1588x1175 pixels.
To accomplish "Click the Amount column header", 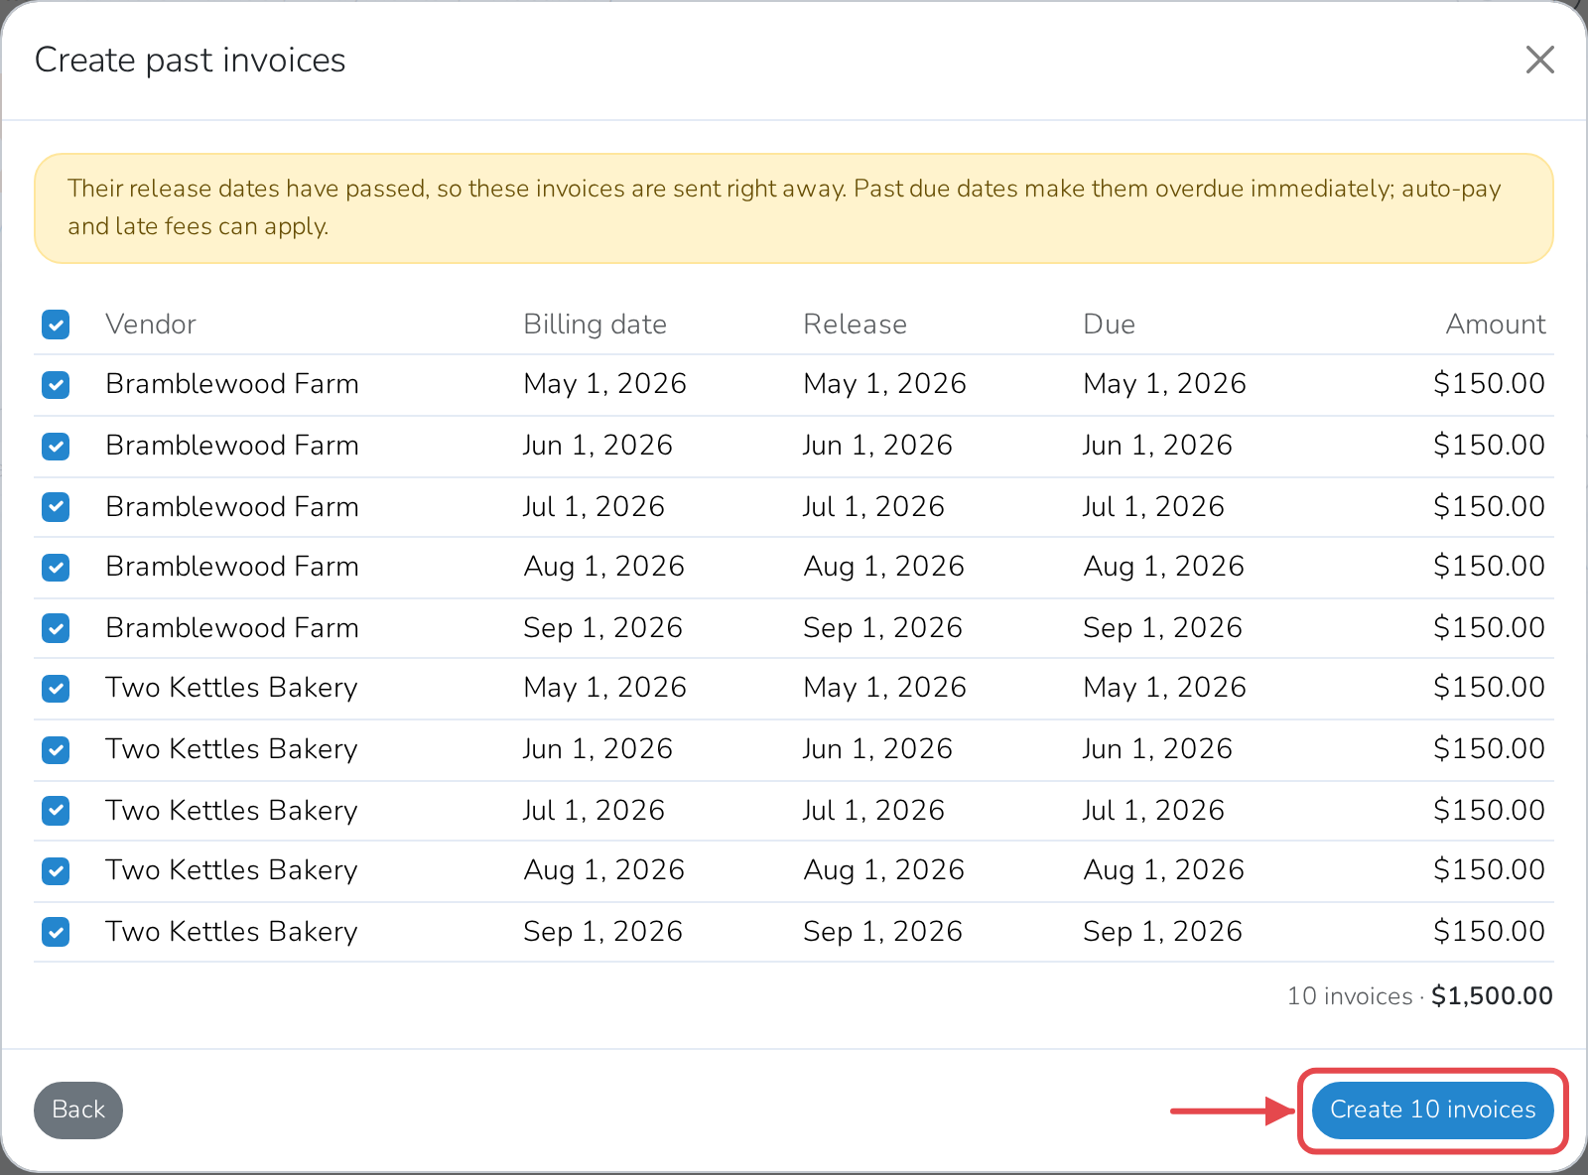I will coord(1495,325).
